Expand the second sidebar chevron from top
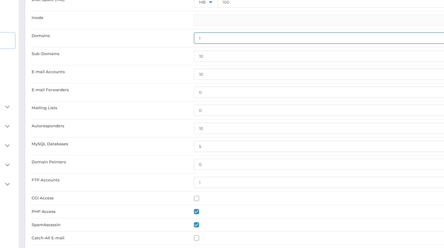Screen dimensions: 444x248 point(7,127)
